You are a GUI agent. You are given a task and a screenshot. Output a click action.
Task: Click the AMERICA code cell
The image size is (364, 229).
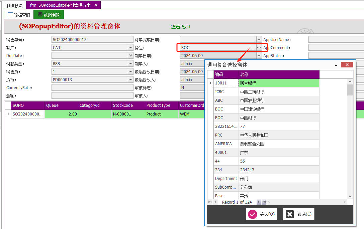tap(226, 144)
